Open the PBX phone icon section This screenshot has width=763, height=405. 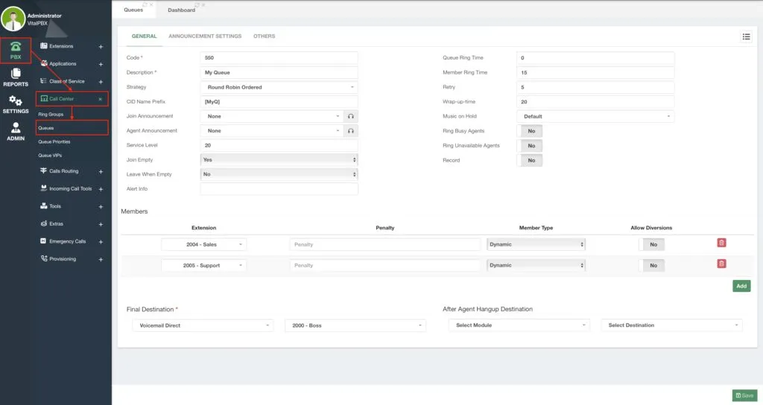pyautogui.click(x=16, y=51)
